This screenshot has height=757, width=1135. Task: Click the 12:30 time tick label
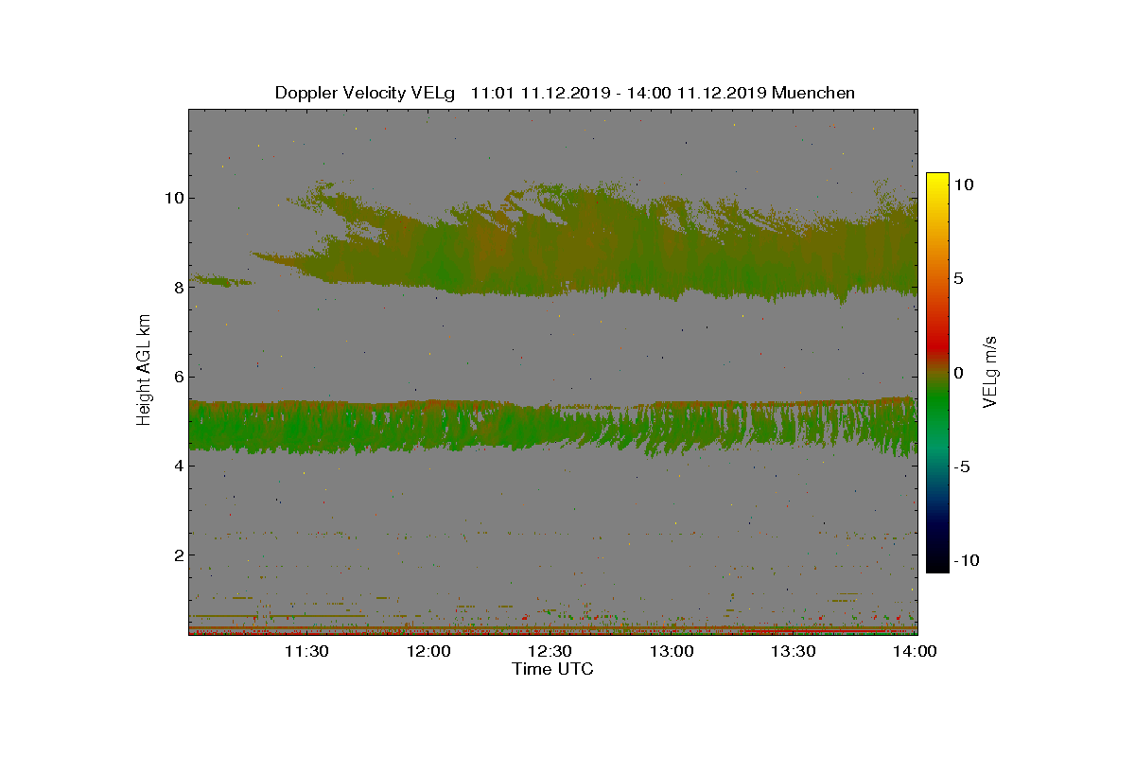(x=550, y=651)
